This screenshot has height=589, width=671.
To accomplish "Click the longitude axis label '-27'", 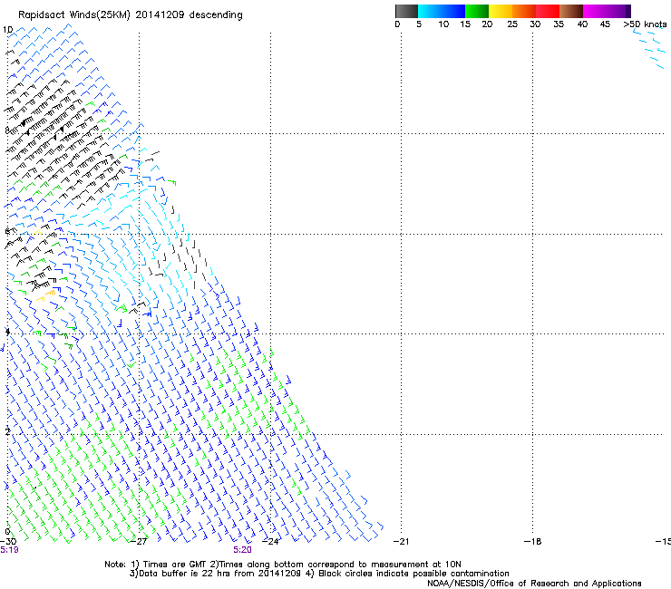I will pos(139,541).
